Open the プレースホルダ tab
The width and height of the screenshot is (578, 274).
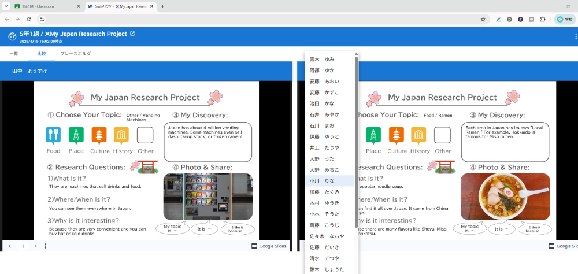point(75,54)
